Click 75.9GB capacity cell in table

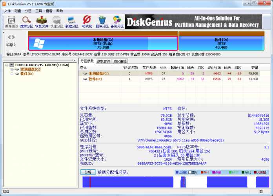click(x=253, y=74)
